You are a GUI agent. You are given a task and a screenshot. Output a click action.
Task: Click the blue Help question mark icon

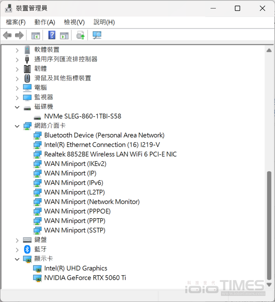click(x=52, y=35)
